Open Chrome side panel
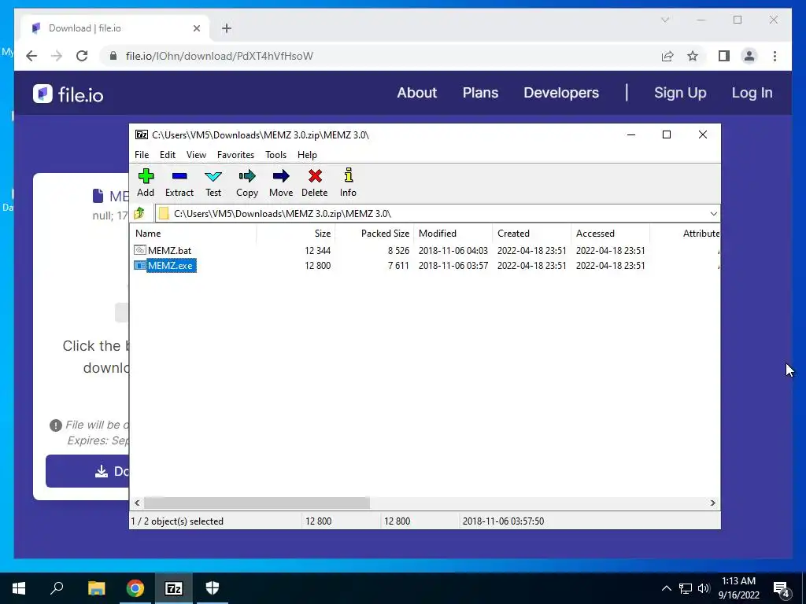Image resolution: width=806 pixels, height=604 pixels. (x=724, y=56)
